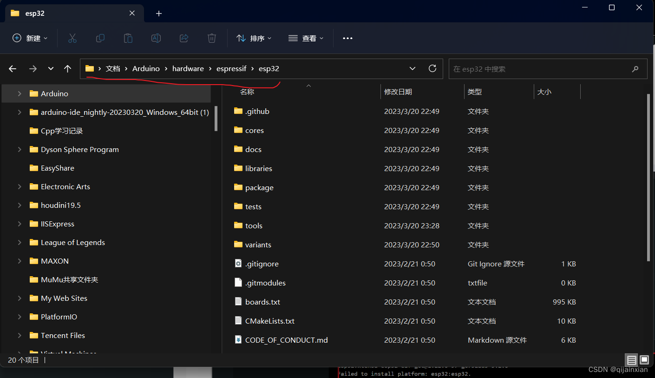Open the boards.txt file

click(262, 301)
